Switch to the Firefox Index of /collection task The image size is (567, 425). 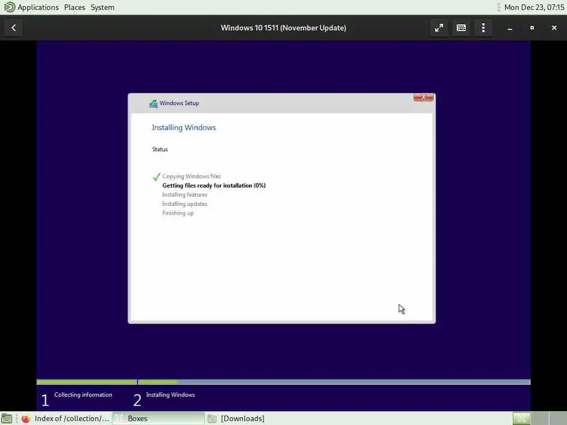tap(65, 418)
